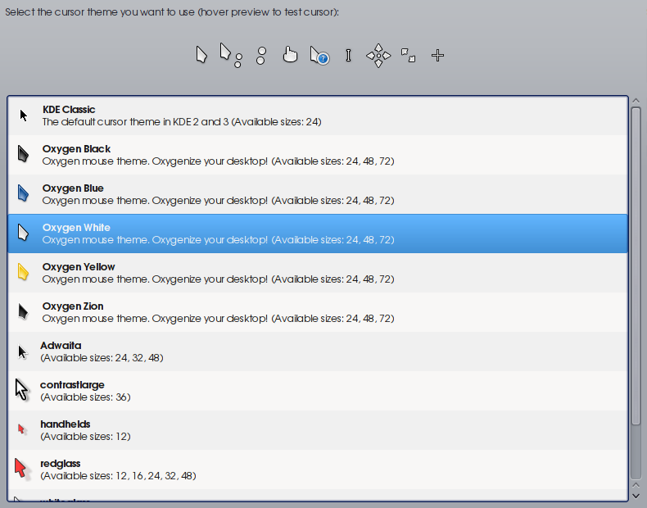Click '(Available sizes: 36)' under contrastlarge

click(85, 397)
